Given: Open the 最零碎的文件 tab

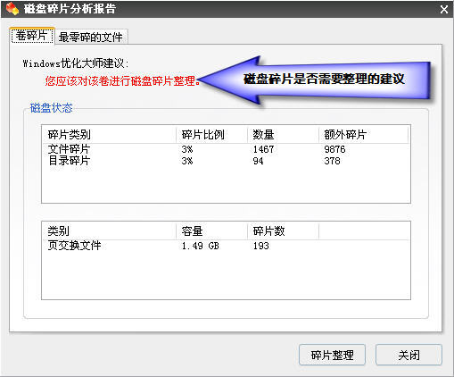Looking at the screenshot, I should click(91, 37).
